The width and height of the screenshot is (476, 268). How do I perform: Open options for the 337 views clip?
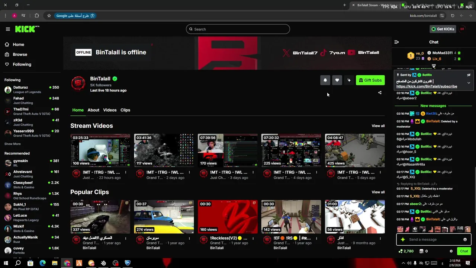[126, 238]
